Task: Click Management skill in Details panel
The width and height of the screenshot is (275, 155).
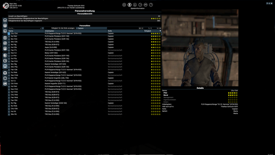Action: pos(168,97)
